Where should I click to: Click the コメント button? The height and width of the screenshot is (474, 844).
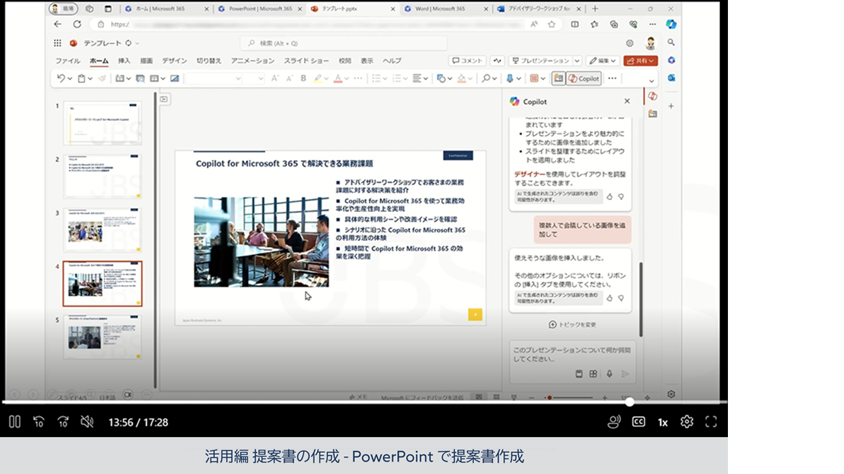(x=467, y=61)
